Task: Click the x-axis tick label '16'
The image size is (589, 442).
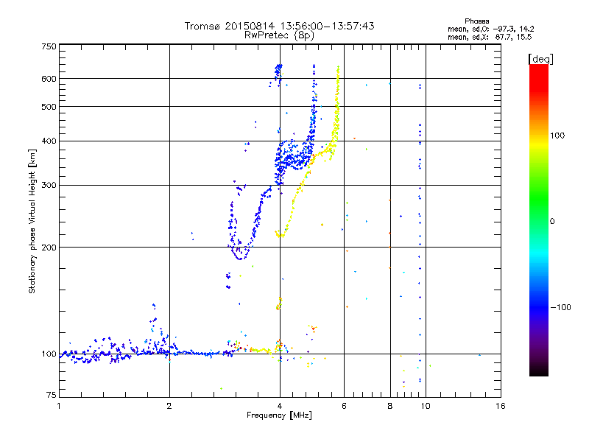Action: pyautogui.click(x=501, y=406)
